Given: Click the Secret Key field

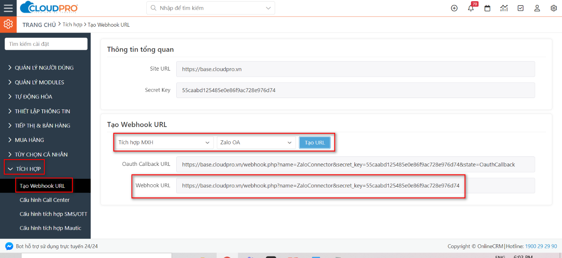Looking at the screenshot, I should click(x=356, y=90).
